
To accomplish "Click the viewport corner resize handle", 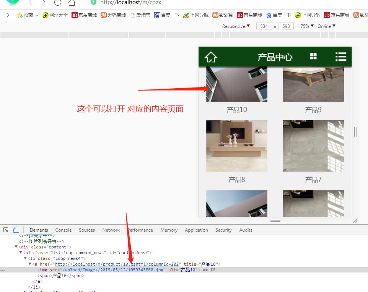I will (x=355, y=221).
